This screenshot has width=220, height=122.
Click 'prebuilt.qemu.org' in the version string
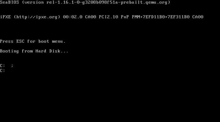point(144,2)
